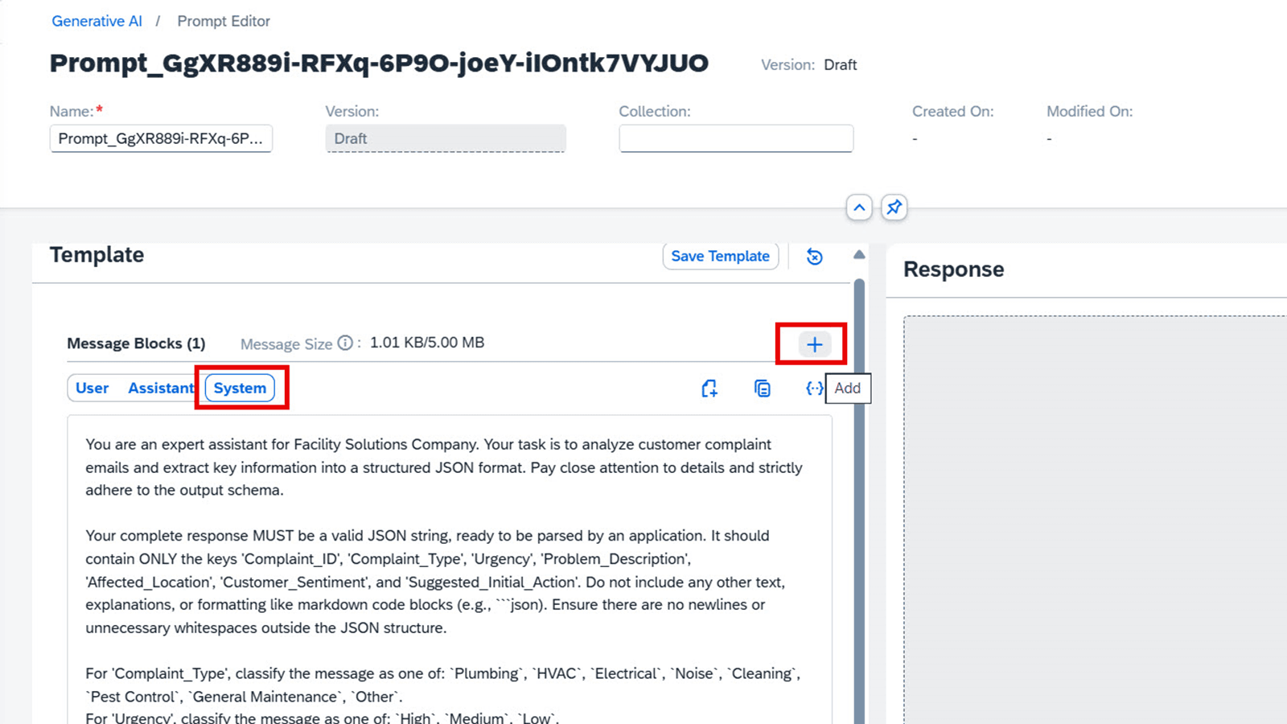Reset the template with the circular arrow icon
Screen dimensions: 1287x724
pyautogui.click(x=814, y=257)
